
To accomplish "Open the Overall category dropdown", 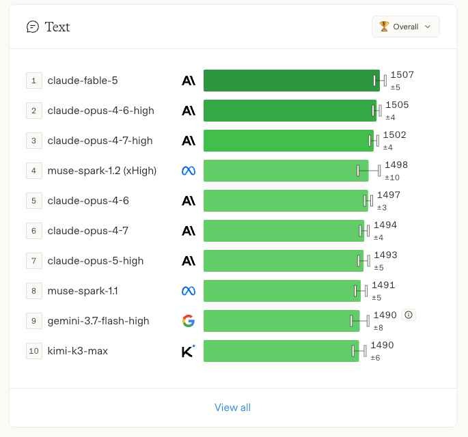I will pos(406,27).
